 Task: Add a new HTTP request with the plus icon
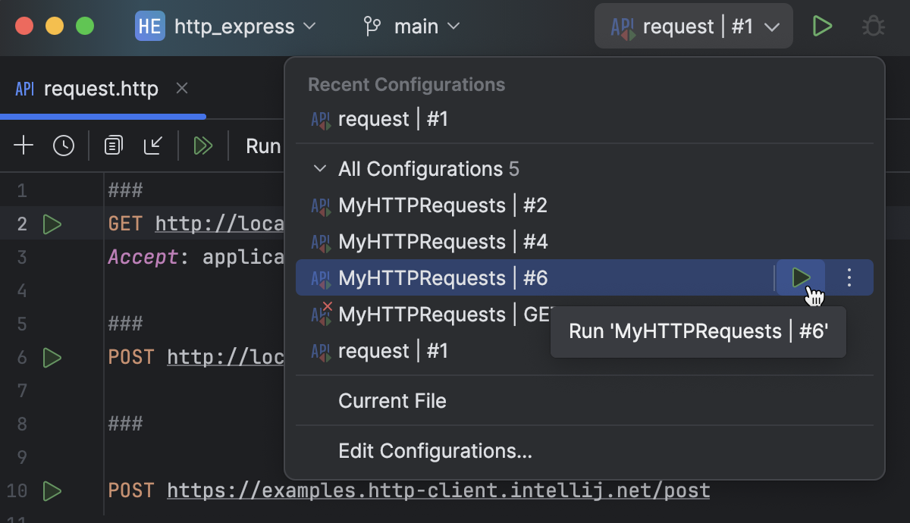[x=23, y=146]
